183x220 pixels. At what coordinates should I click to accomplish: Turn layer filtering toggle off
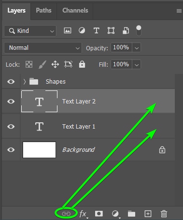pyautogui.click(x=139, y=30)
